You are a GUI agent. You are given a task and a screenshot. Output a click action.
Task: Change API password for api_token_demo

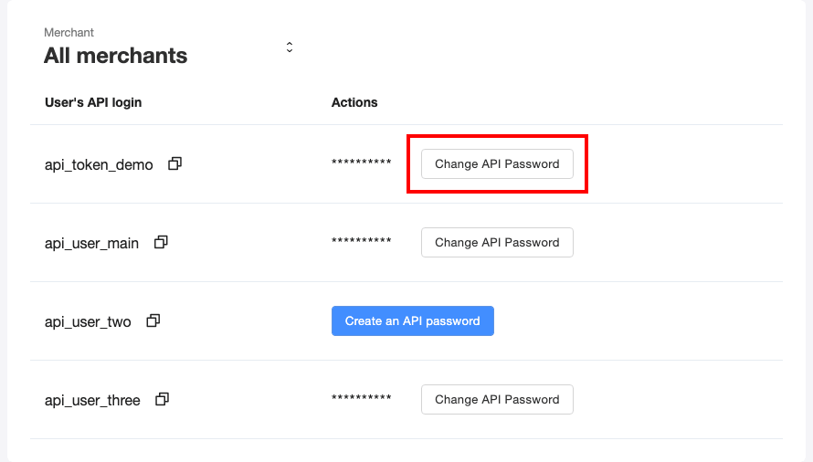click(497, 164)
